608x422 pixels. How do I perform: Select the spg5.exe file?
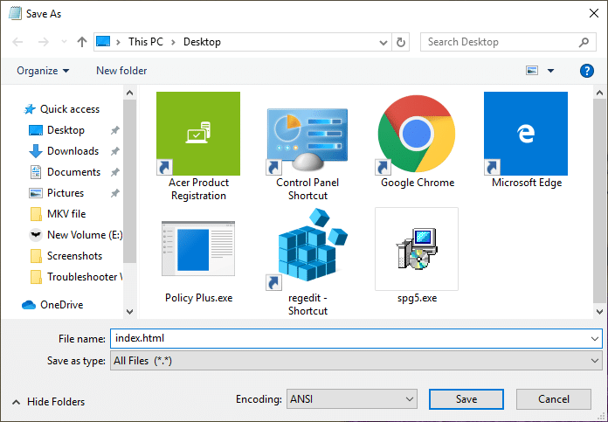point(416,249)
